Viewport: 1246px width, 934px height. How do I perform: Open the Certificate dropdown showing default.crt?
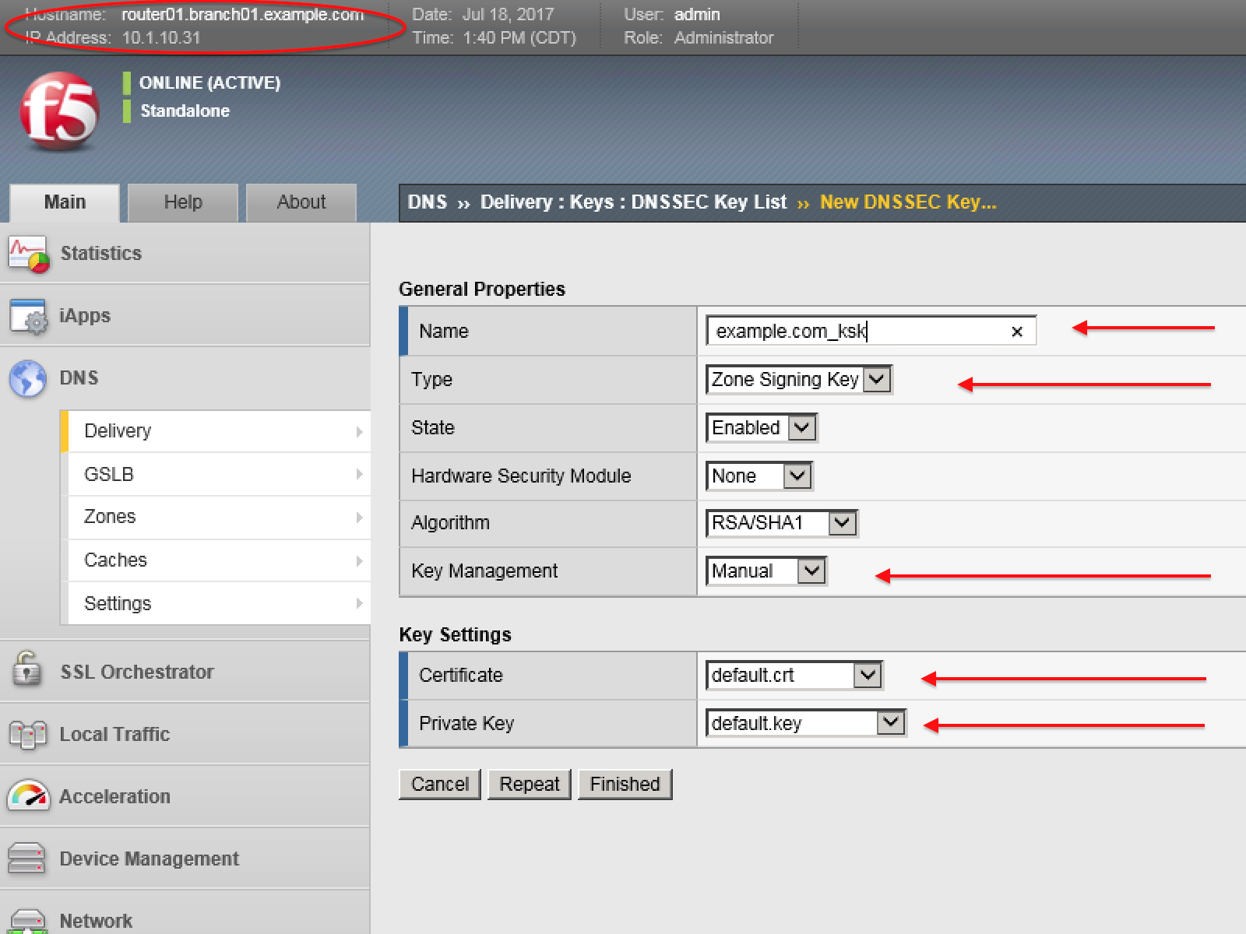pos(794,676)
